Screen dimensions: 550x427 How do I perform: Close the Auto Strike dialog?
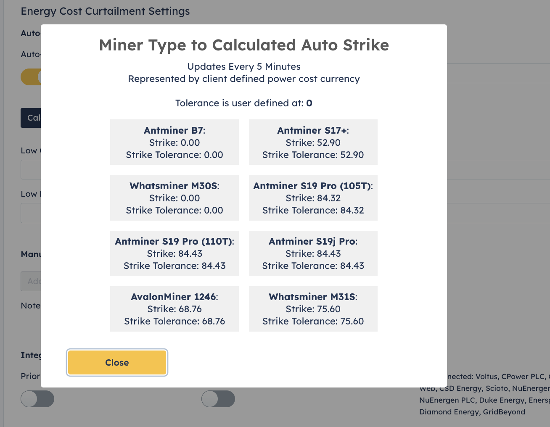(117, 362)
